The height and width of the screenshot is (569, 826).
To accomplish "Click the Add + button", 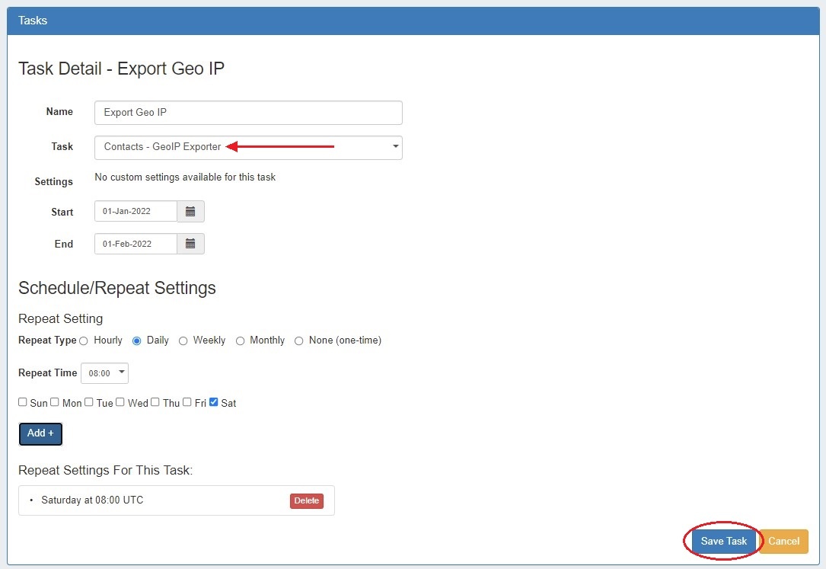I will (x=40, y=433).
